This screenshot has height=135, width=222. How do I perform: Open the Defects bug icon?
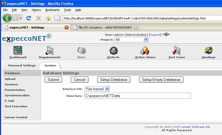[113, 50]
